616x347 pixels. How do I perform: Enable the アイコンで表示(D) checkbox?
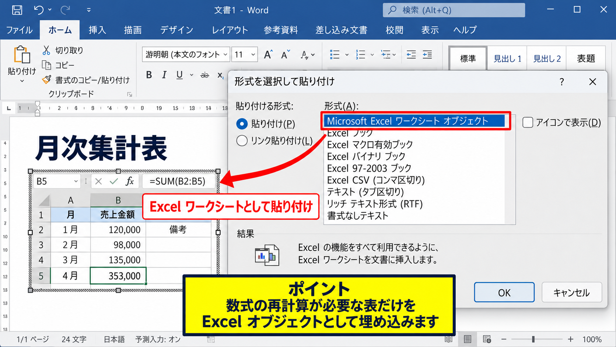[528, 122]
